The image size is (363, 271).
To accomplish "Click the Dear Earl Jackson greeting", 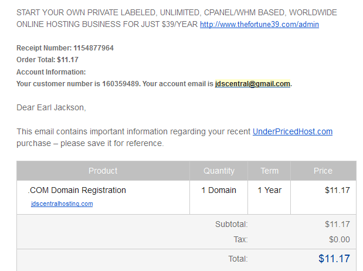I will [x=51, y=107].
